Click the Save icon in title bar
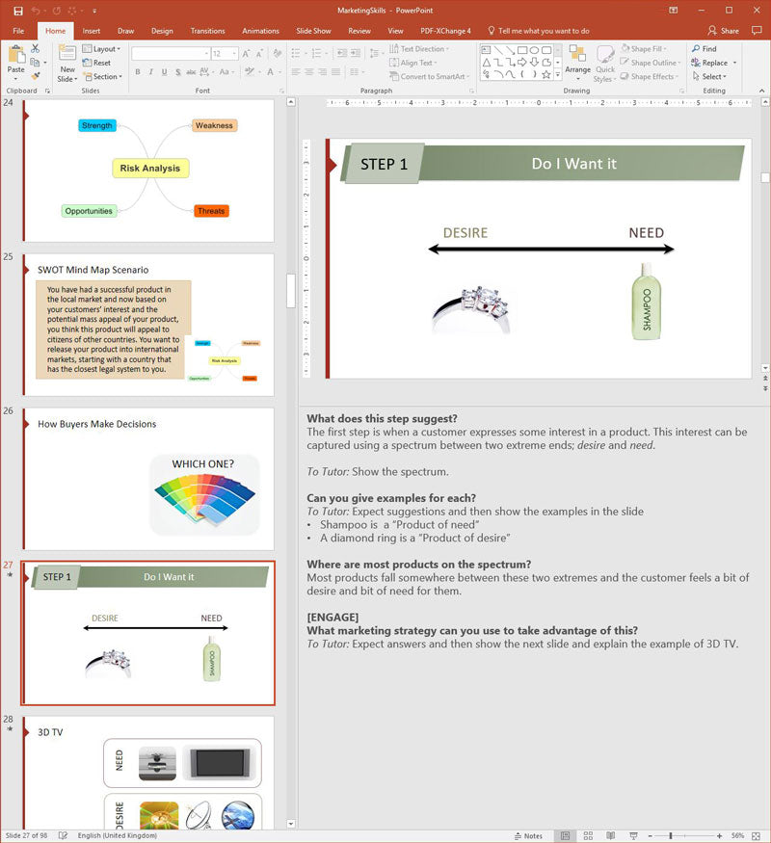Viewport: 771px width, 843px height. (x=18, y=11)
